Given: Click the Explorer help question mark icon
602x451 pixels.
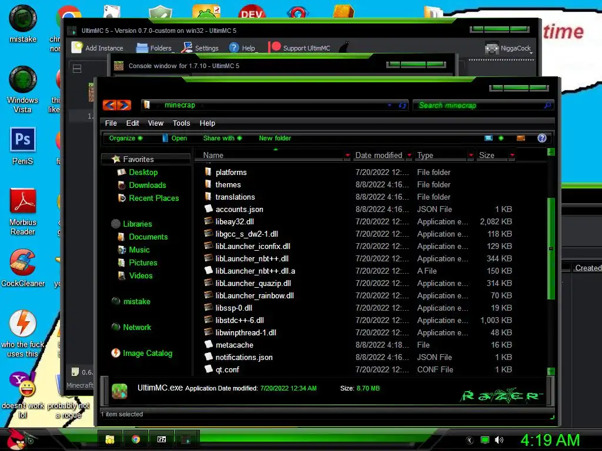Looking at the screenshot, I should 541,138.
